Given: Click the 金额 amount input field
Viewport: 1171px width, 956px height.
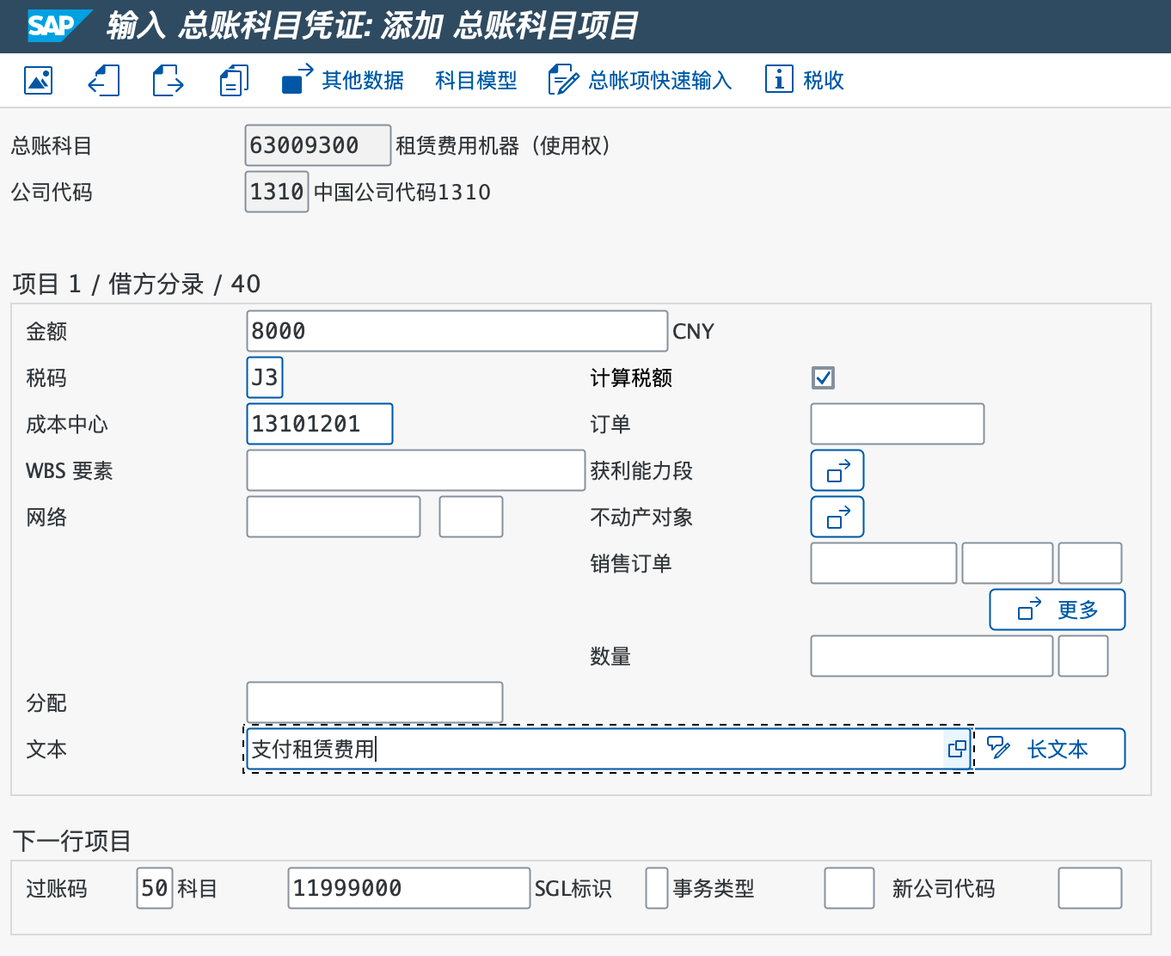Looking at the screenshot, I should tap(457, 331).
